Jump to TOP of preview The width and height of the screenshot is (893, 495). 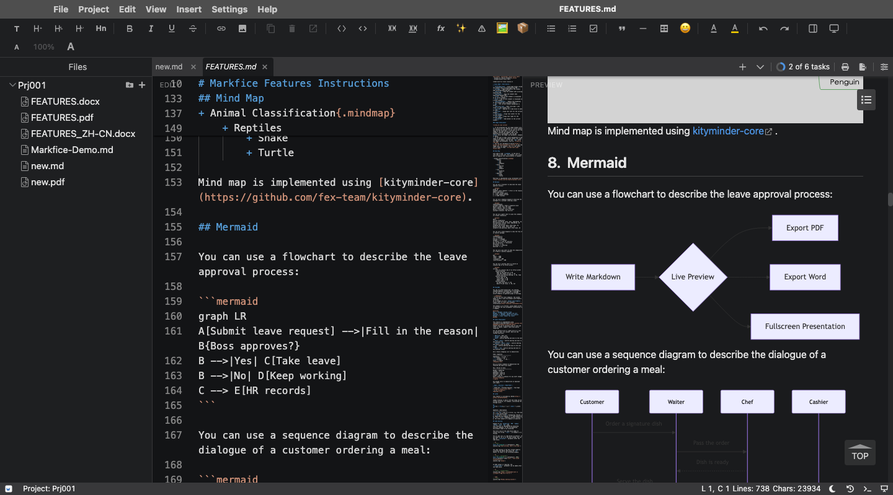pos(860,453)
